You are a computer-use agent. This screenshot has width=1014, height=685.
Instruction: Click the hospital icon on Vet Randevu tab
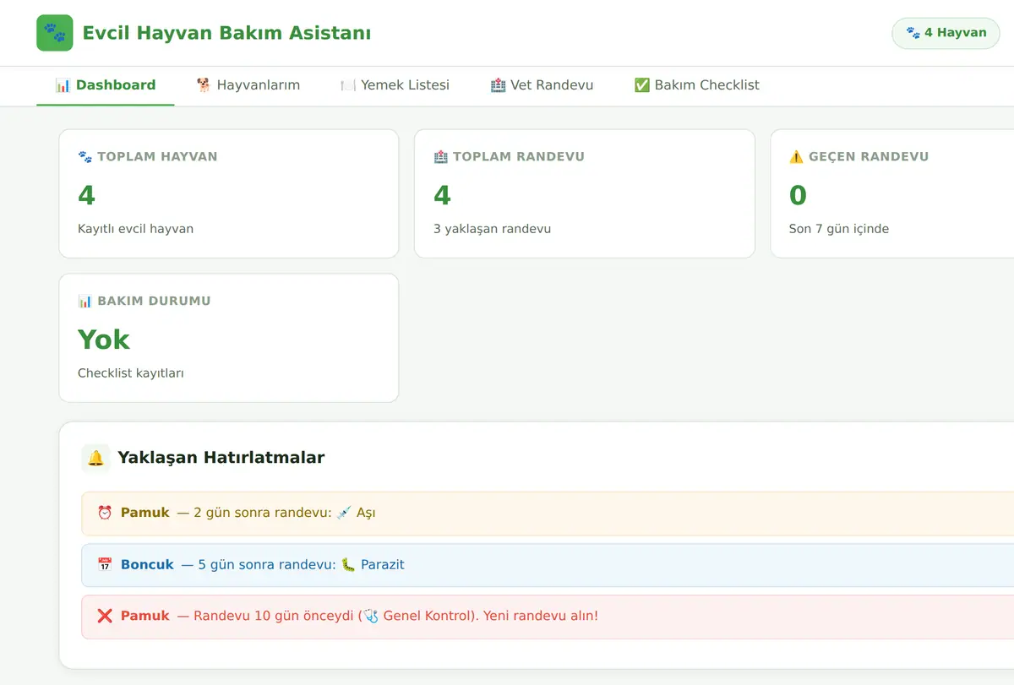tap(498, 85)
